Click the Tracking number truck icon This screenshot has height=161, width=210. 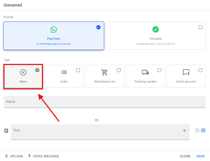point(145,72)
